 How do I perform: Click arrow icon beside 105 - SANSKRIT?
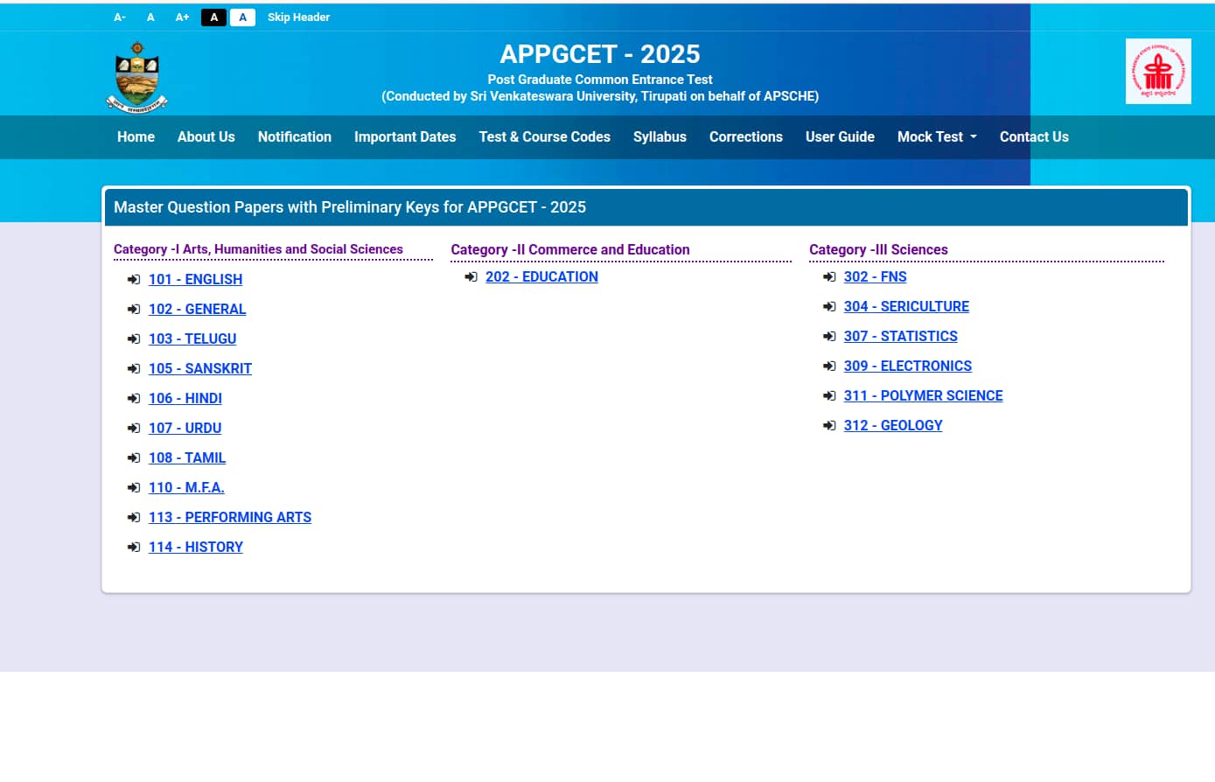click(x=134, y=369)
